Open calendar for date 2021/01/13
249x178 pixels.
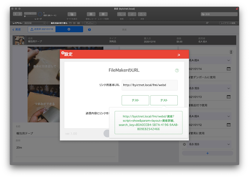click(x=228, y=97)
